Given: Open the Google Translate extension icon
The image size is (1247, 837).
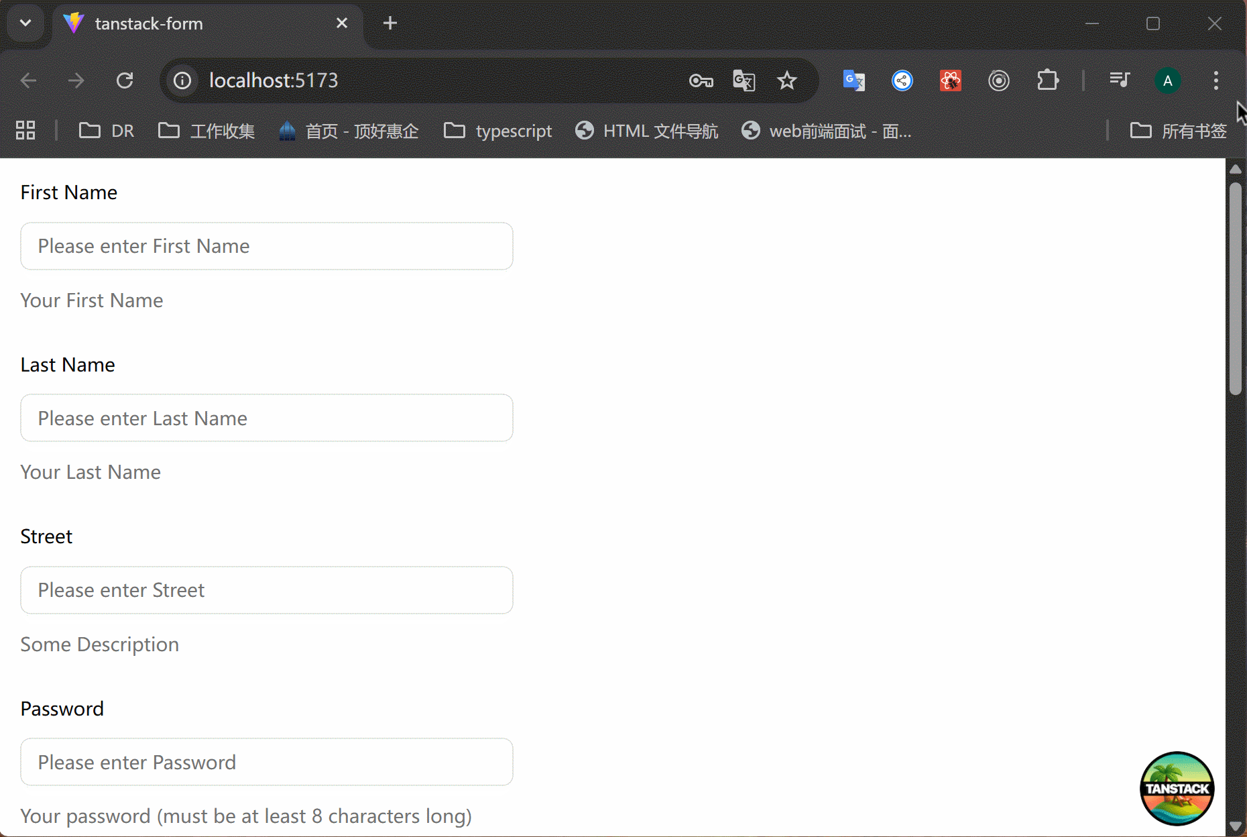Looking at the screenshot, I should tap(853, 81).
